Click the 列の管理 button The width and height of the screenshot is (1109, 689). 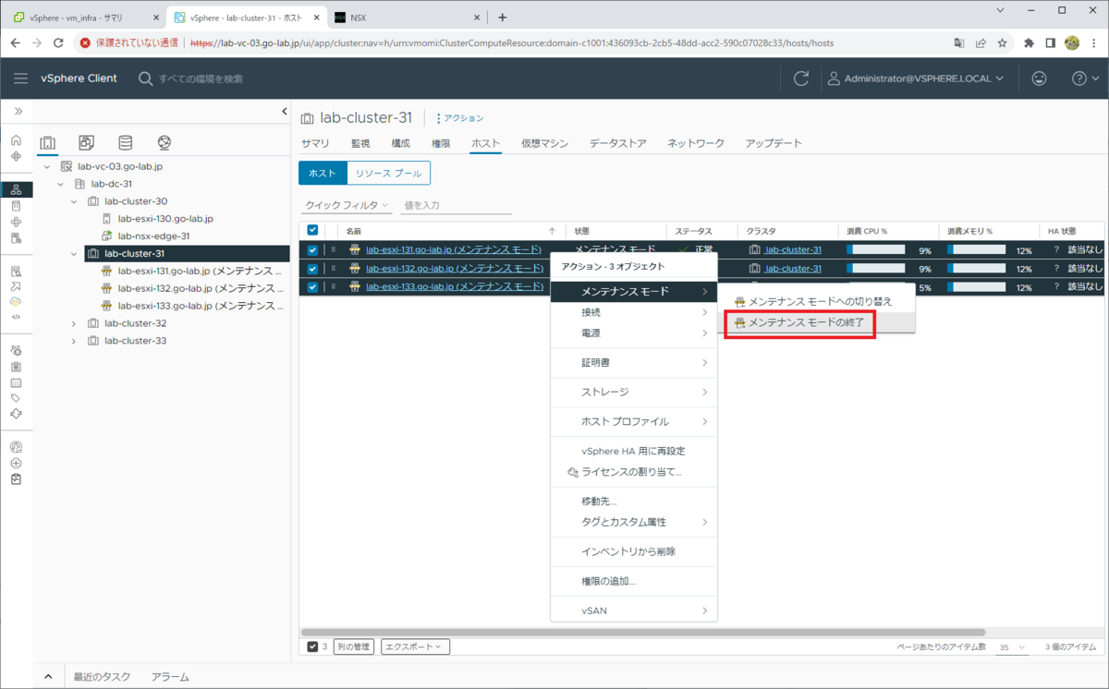[354, 647]
